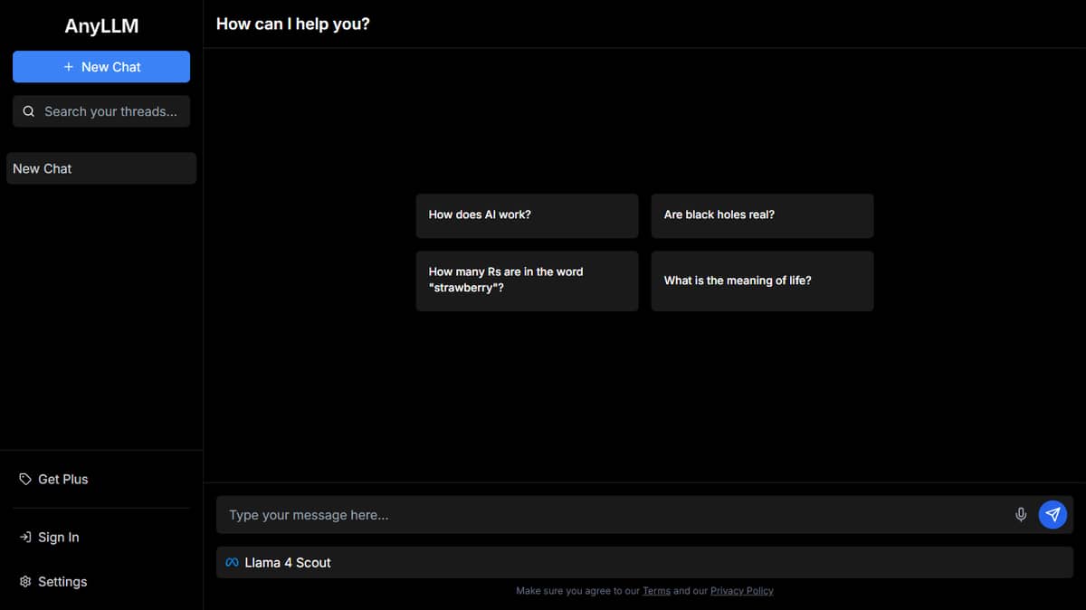
Task: Choose the 'How does AI work?' suggestion
Action: click(x=527, y=215)
